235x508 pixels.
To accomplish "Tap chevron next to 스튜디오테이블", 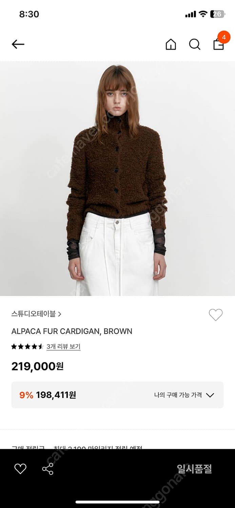I will (x=60, y=314).
